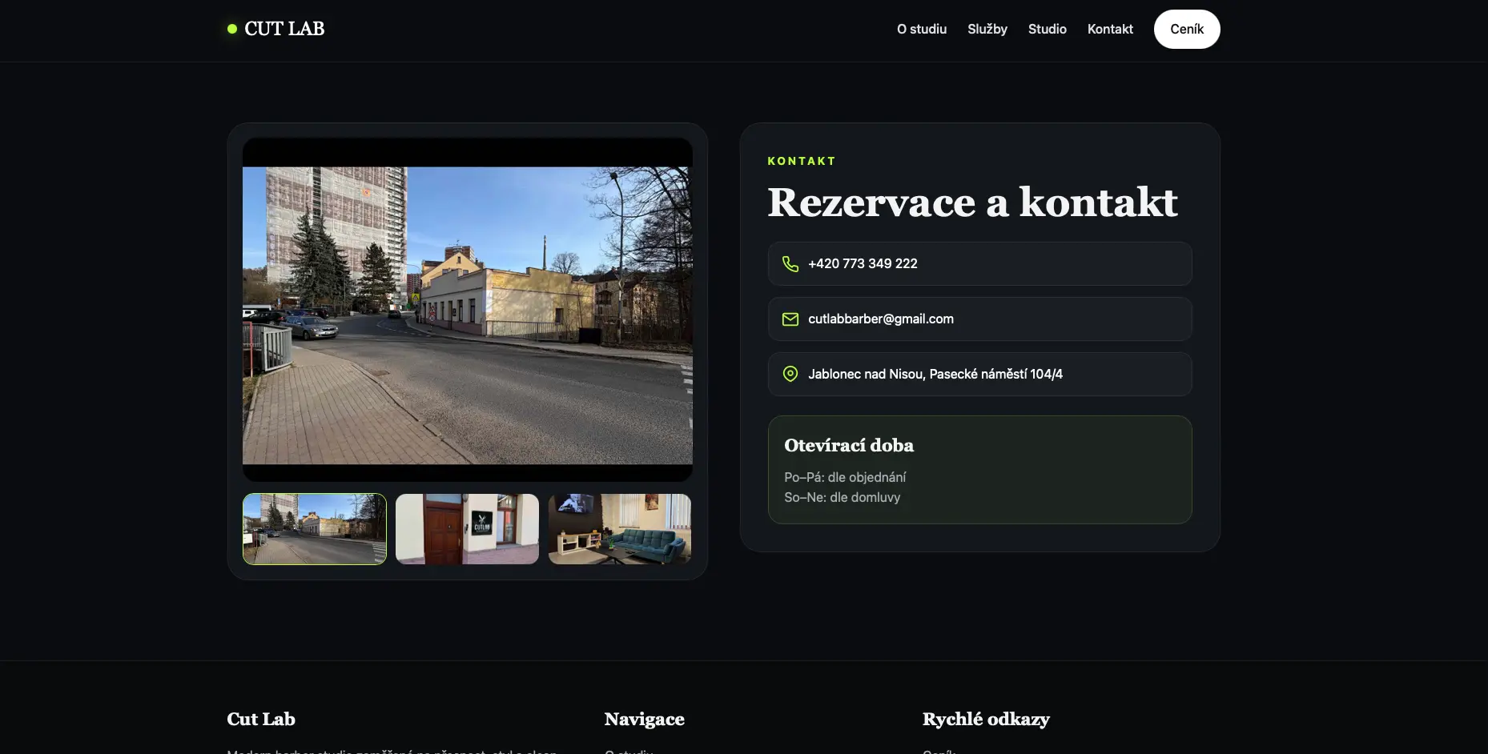Click the email envelope icon
The height and width of the screenshot is (754, 1488).
790,319
